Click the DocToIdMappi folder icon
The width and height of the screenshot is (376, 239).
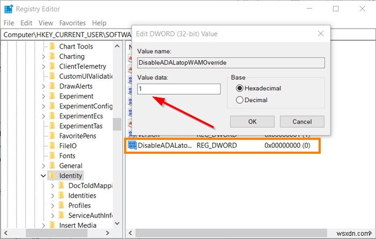(61, 185)
